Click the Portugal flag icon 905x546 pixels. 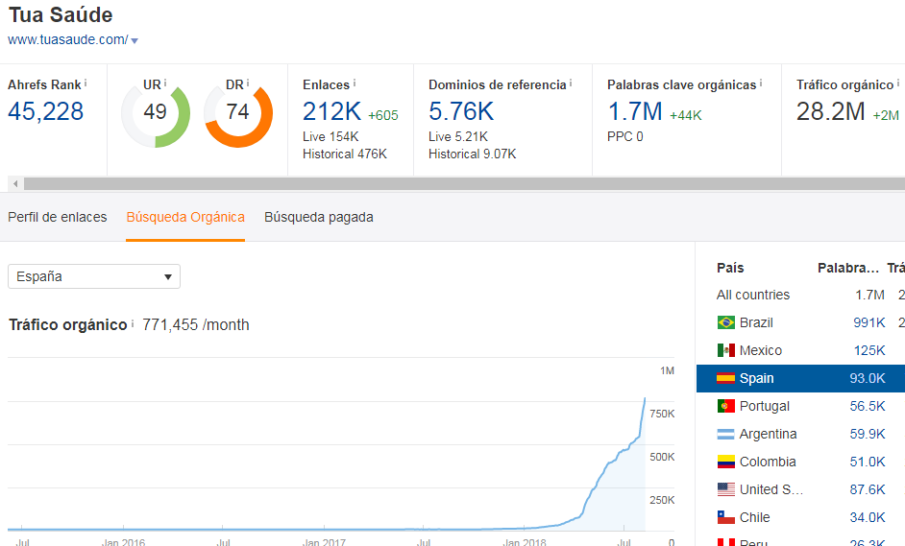tap(726, 406)
